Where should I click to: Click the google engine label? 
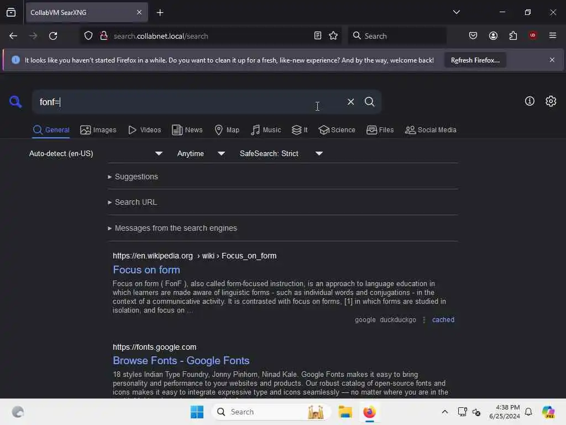click(365, 320)
